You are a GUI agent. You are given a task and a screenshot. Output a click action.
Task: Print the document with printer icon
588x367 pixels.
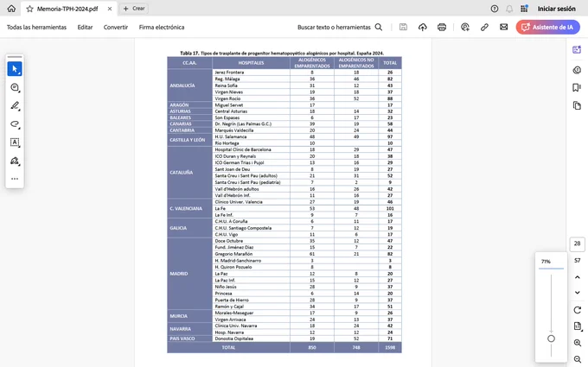[442, 27]
